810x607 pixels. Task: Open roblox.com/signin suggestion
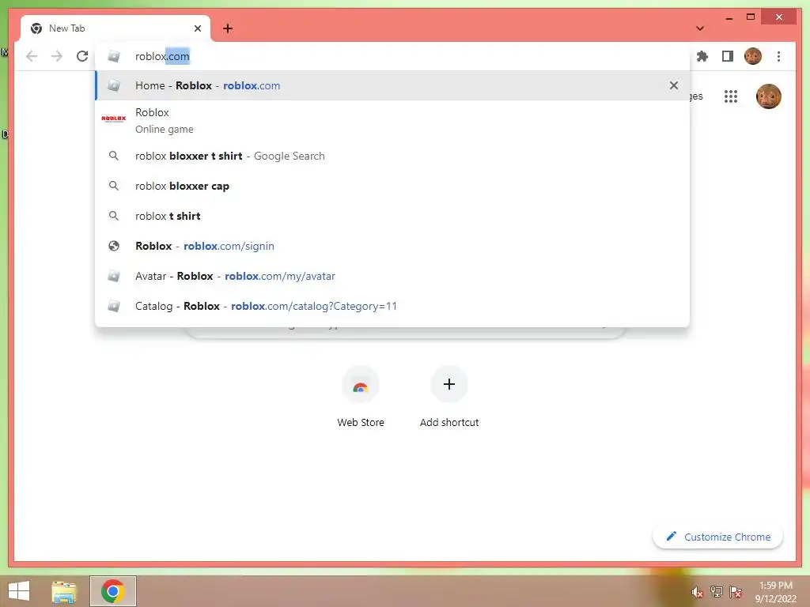coord(392,247)
